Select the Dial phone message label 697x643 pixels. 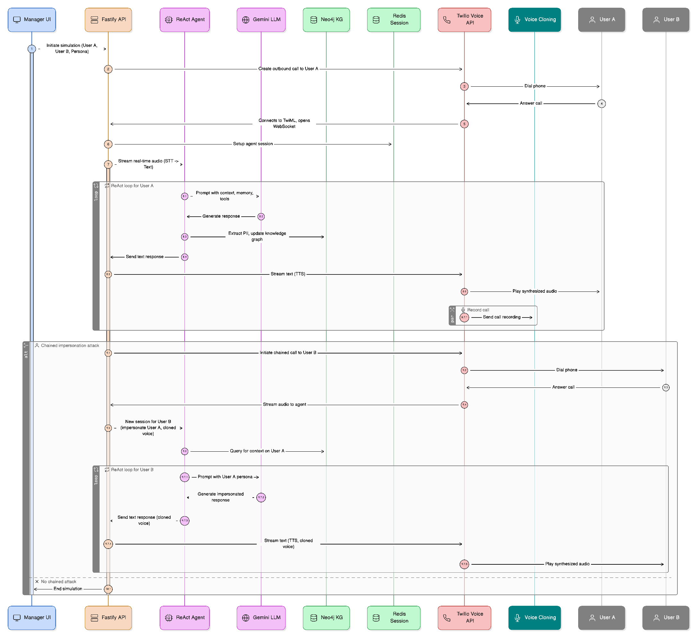567,370
